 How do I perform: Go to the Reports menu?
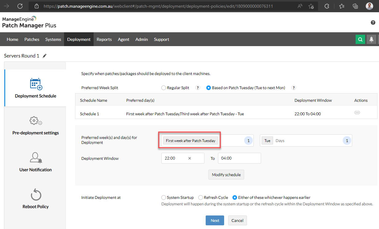coord(104,39)
